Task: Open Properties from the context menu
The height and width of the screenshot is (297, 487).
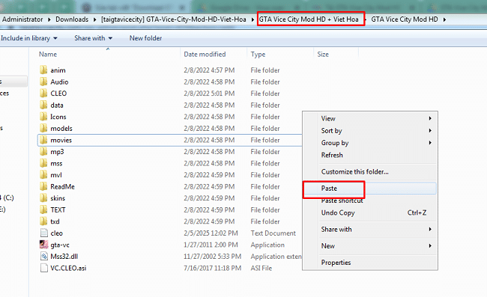Action: tap(336, 263)
